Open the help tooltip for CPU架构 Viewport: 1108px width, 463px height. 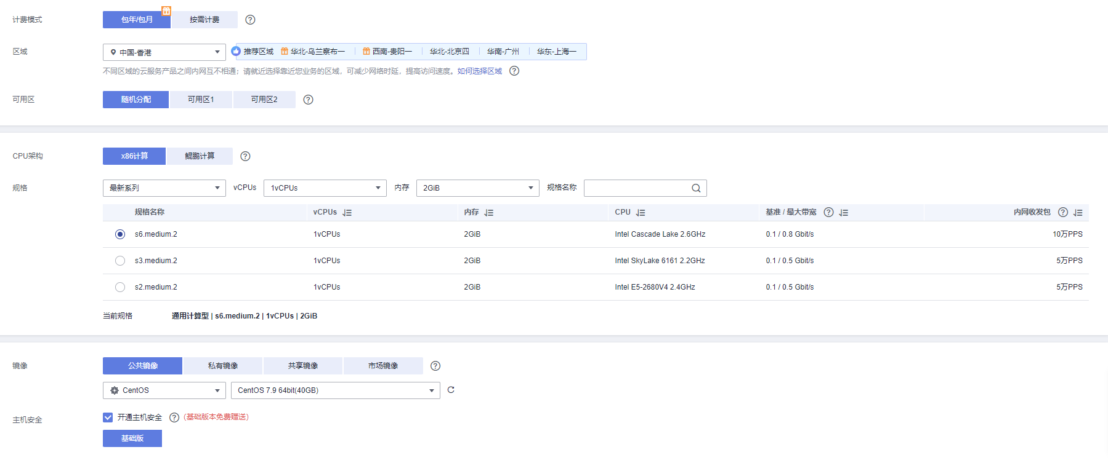coord(245,156)
